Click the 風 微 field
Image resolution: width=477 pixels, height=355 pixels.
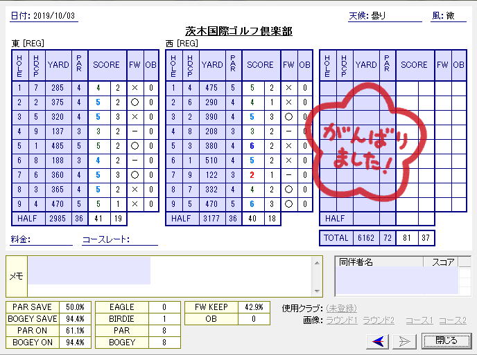point(449,16)
